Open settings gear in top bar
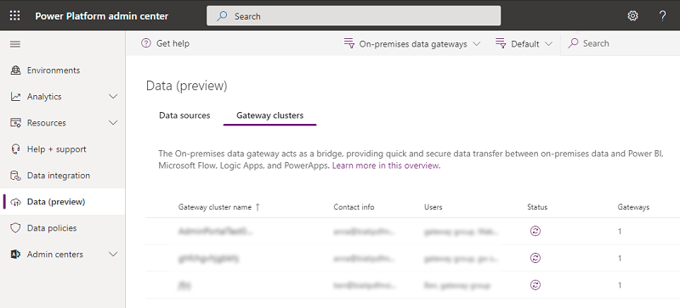The width and height of the screenshot is (680, 308). pyautogui.click(x=632, y=16)
